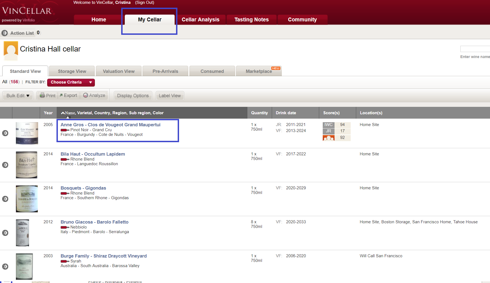This screenshot has width=490, height=283.
Task: Click the row action arrow for Bila Haut
Action: (5, 165)
